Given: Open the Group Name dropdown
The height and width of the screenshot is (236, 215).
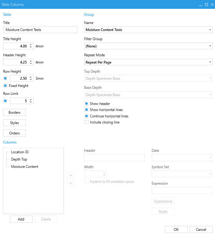Looking at the screenshot, I should (148, 30).
